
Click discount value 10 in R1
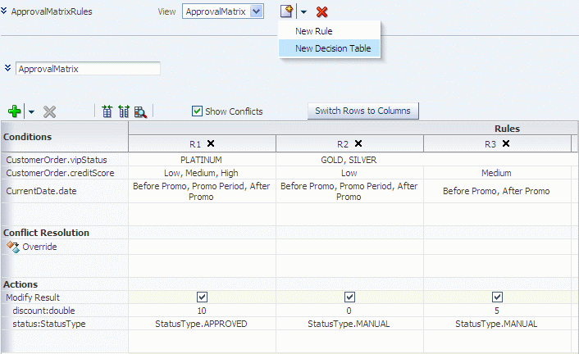pyautogui.click(x=202, y=311)
